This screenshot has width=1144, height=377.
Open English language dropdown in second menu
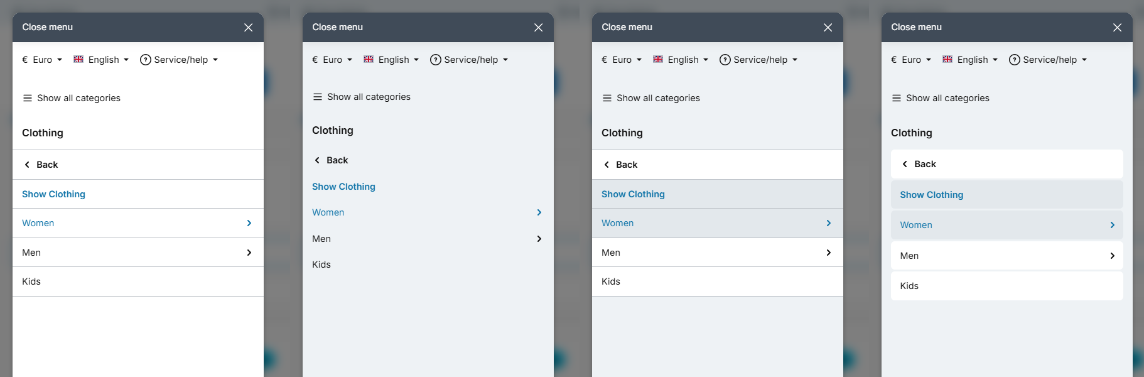pyautogui.click(x=391, y=60)
